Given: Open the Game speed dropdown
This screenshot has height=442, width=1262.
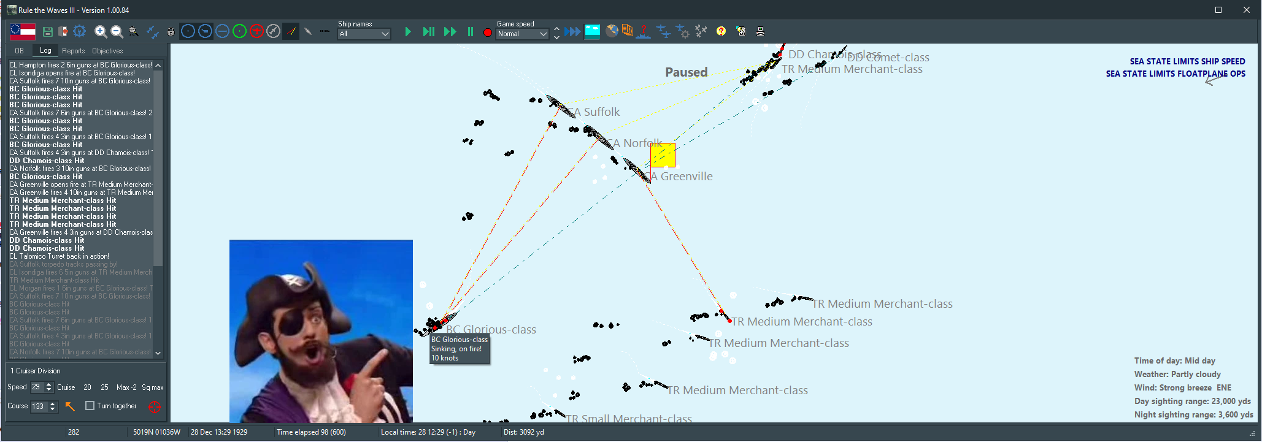Looking at the screenshot, I should point(522,34).
